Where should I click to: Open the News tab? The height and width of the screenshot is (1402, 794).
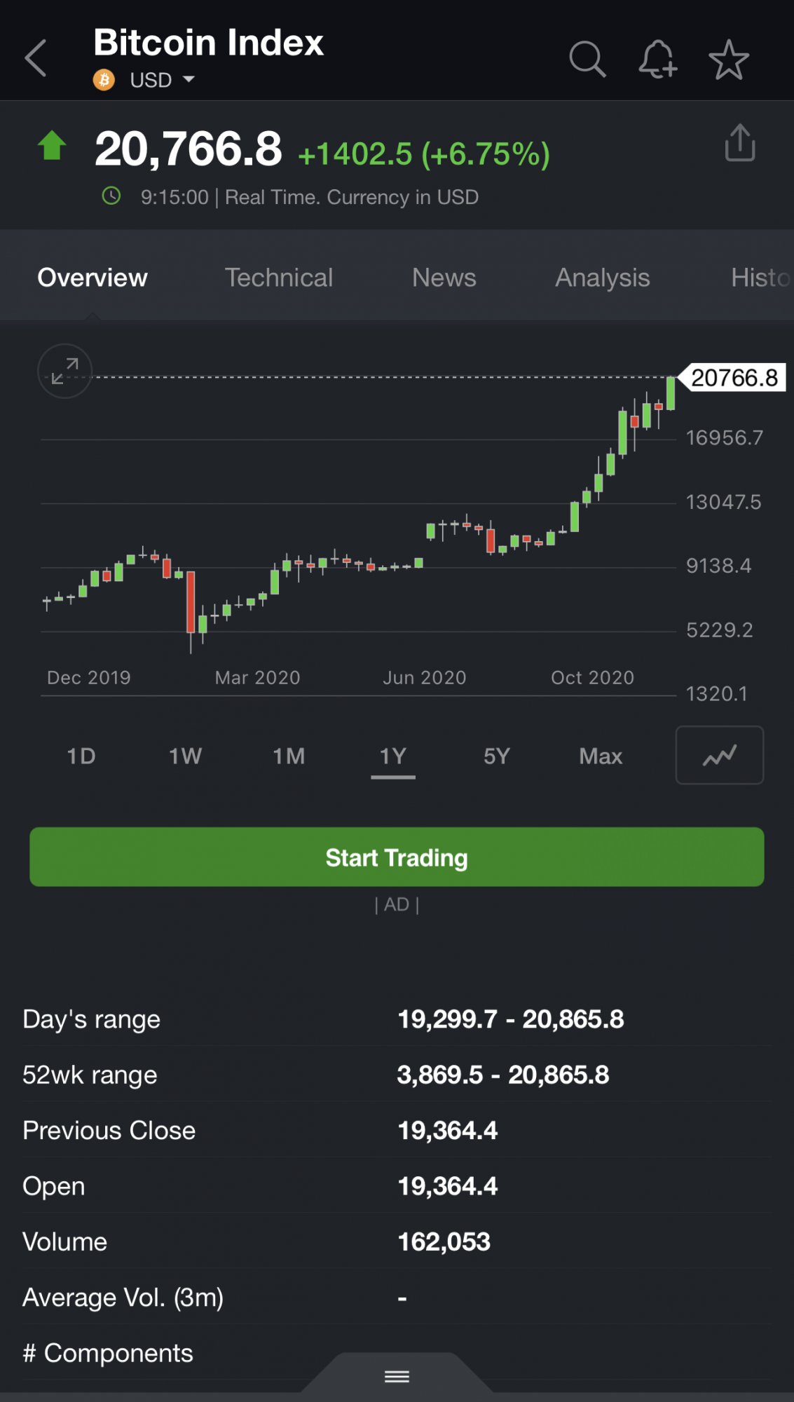point(444,278)
